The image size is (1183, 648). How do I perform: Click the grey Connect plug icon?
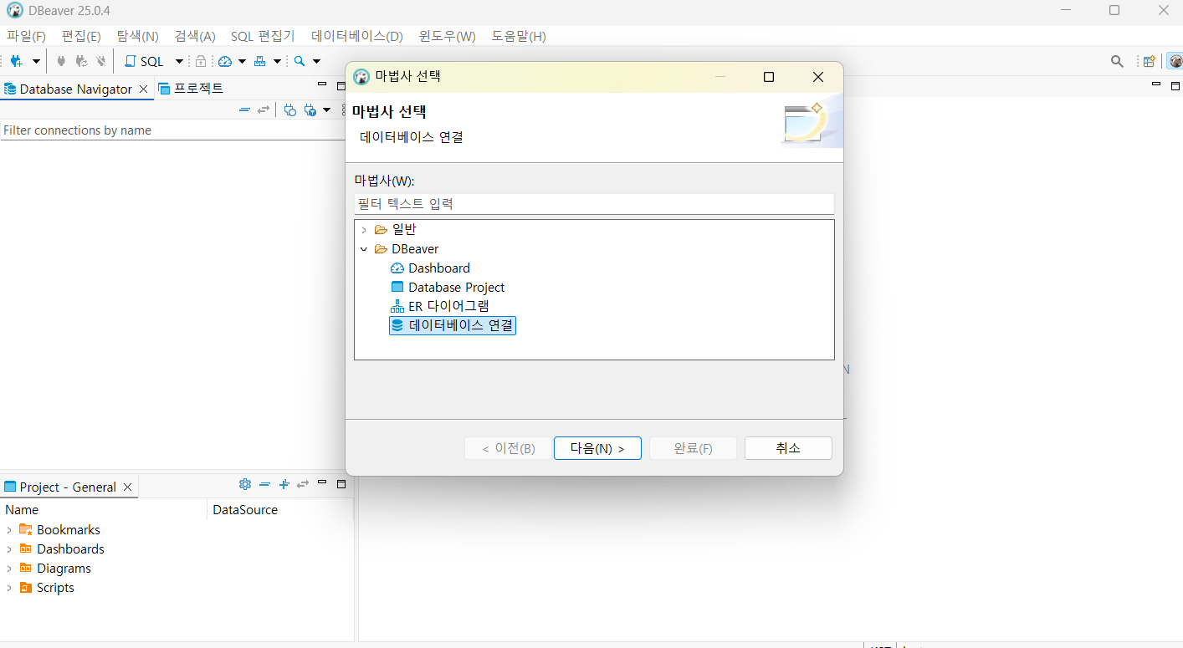point(61,61)
